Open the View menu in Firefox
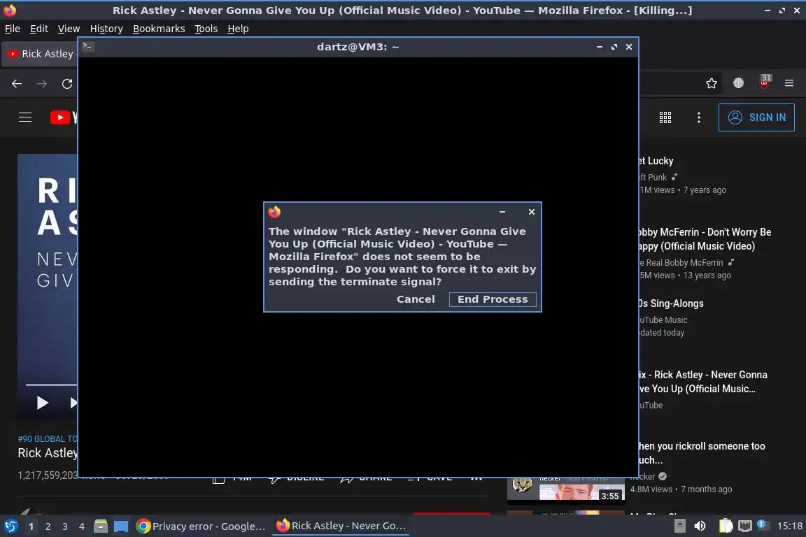Viewport: 806px width, 537px height. (69, 29)
